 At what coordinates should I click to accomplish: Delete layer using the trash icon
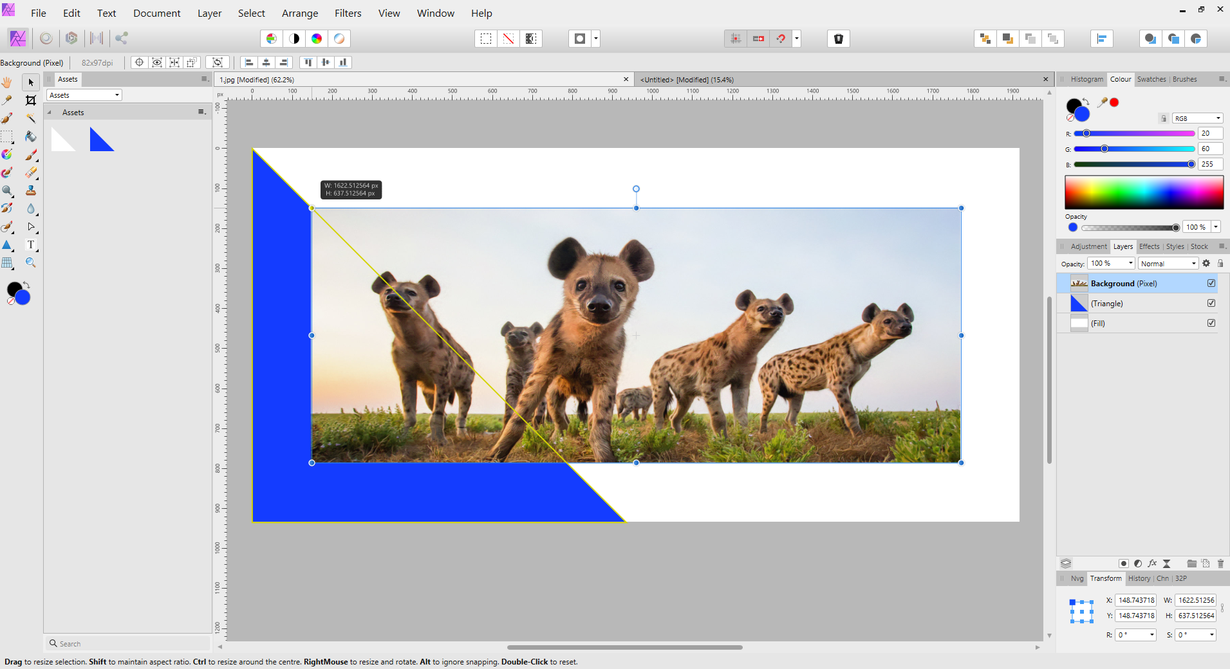[x=1220, y=564]
